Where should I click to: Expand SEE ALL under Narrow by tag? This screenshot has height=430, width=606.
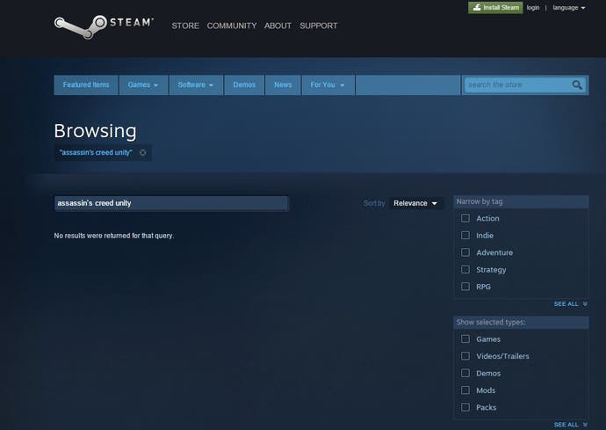pyautogui.click(x=571, y=304)
